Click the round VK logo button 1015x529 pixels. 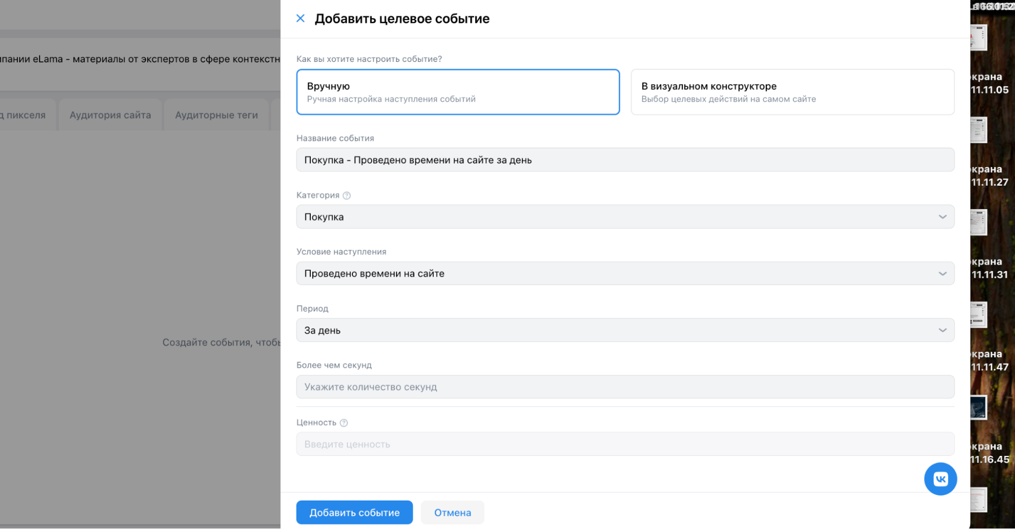(940, 478)
